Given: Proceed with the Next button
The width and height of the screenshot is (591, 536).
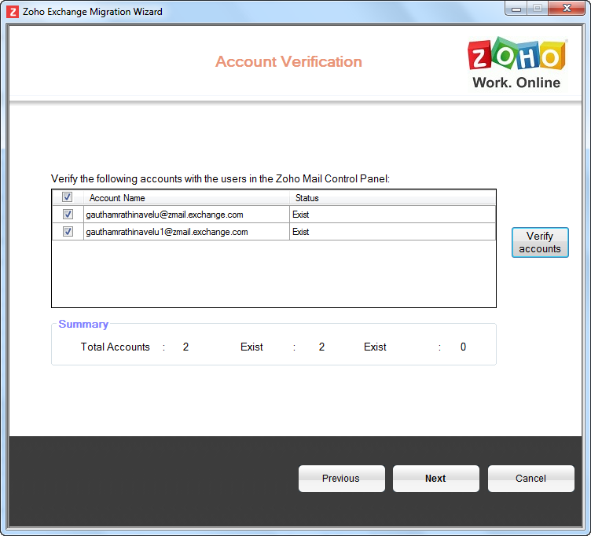Looking at the screenshot, I should [x=435, y=479].
